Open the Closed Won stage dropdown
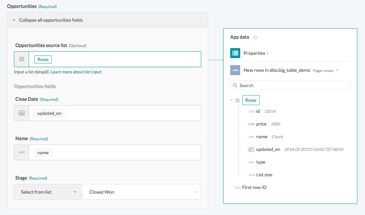 click(x=141, y=192)
